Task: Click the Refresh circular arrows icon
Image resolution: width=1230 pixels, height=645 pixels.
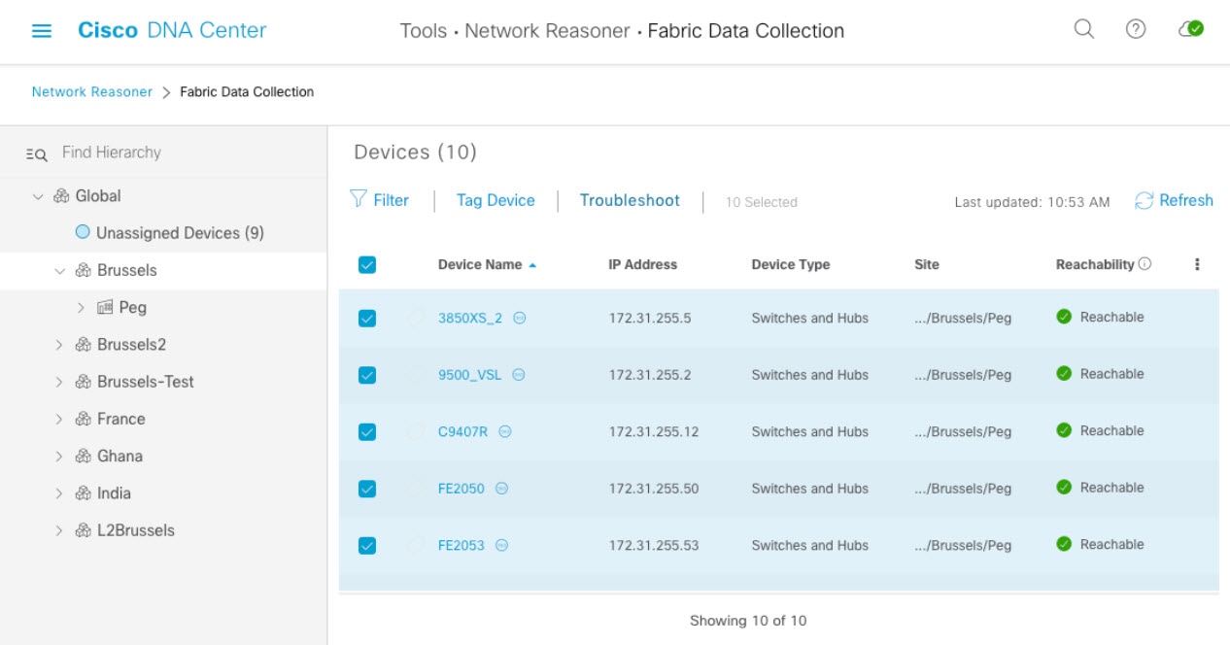Action: click(x=1144, y=200)
